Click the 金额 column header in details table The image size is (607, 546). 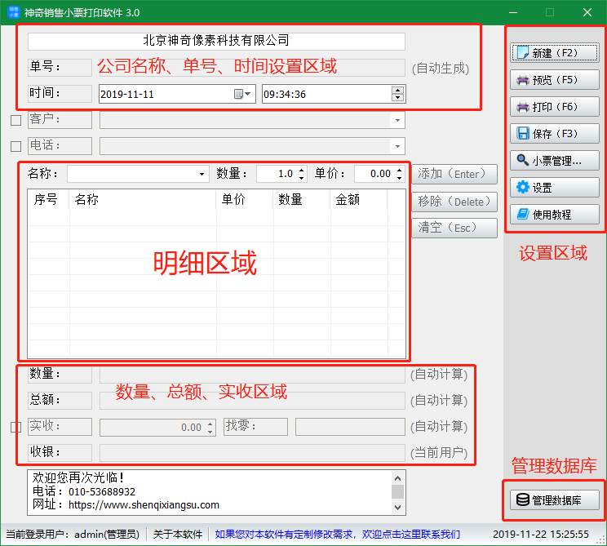tap(348, 199)
